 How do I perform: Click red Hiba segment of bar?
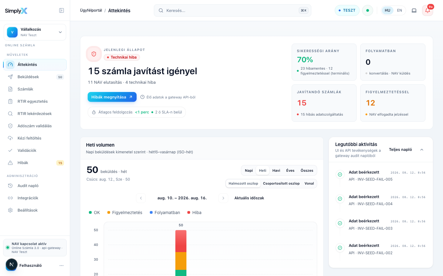[x=181, y=241]
